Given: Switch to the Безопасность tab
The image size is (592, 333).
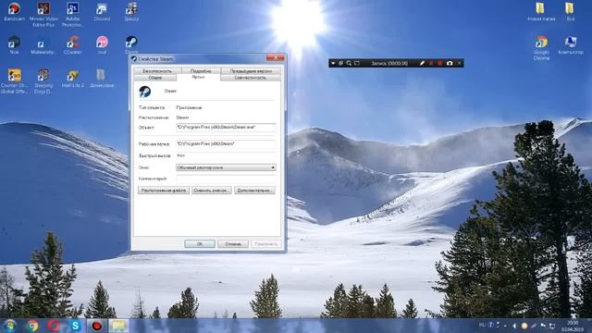Looking at the screenshot, I should pos(157,71).
